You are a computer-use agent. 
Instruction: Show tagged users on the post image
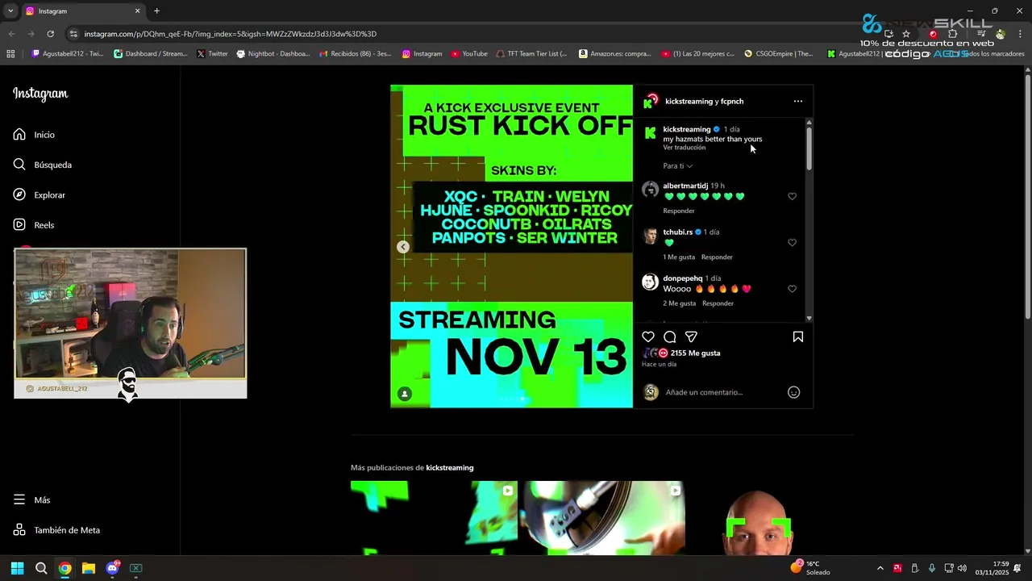click(405, 394)
